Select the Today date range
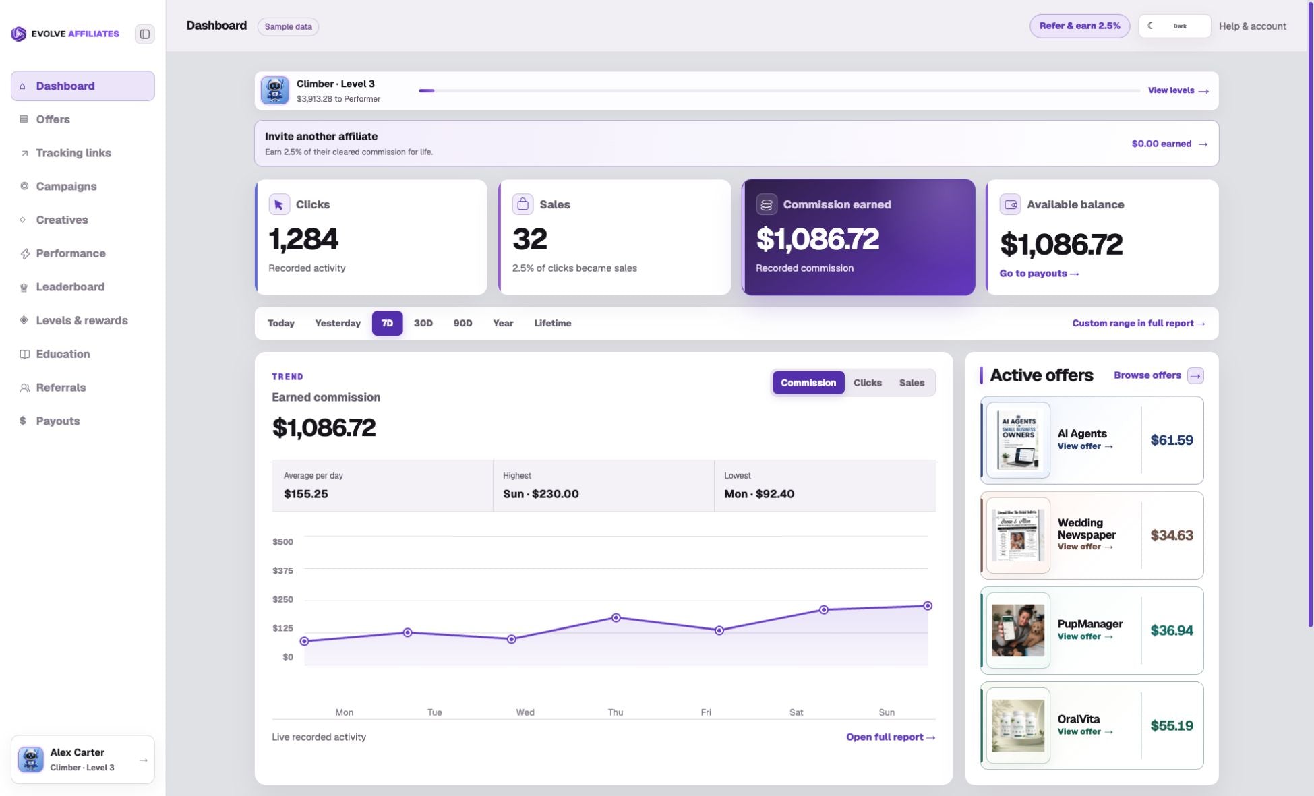The image size is (1314, 796). coord(281,324)
